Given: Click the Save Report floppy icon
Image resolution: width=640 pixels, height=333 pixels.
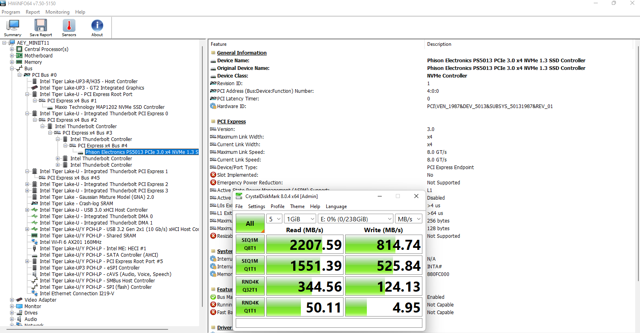Looking at the screenshot, I should [x=41, y=26].
